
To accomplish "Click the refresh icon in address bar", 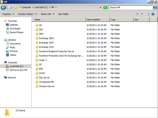I will pyautogui.click(x=105, y=8).
